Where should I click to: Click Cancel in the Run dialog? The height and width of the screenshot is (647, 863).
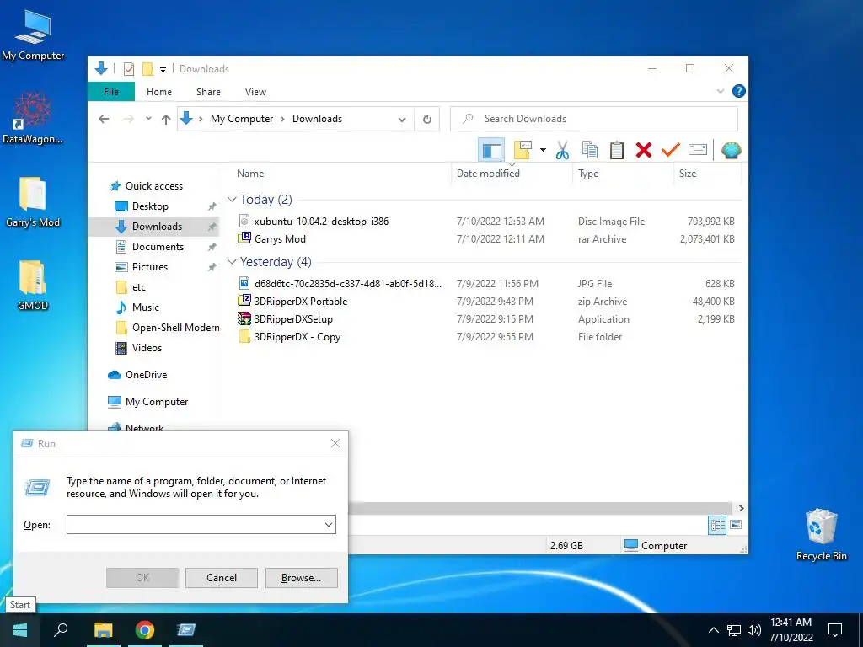coord(222,578)
